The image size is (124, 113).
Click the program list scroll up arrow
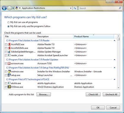point(118,36)
